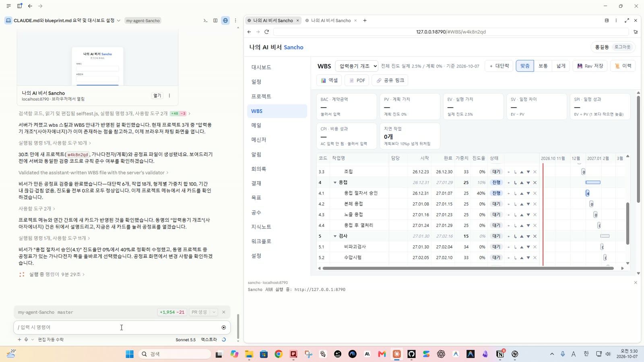This screenshot has width=644, height=362.
Task: Expand the 실행 중 명령어 details
Action: [x=57, y=274]
